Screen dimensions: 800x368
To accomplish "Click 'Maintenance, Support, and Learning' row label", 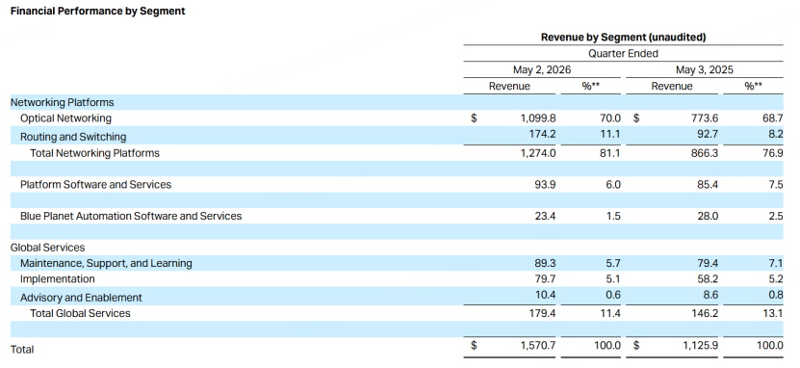I will pyautogui.click(x=106, y=263).
